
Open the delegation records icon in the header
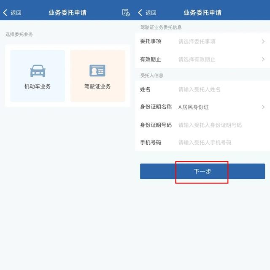tap(126, 13)
